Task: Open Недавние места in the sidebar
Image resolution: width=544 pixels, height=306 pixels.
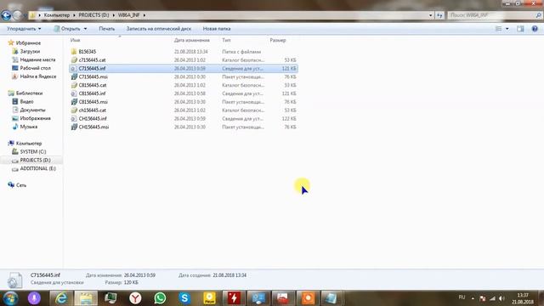Action: click(x=37, y=59)
